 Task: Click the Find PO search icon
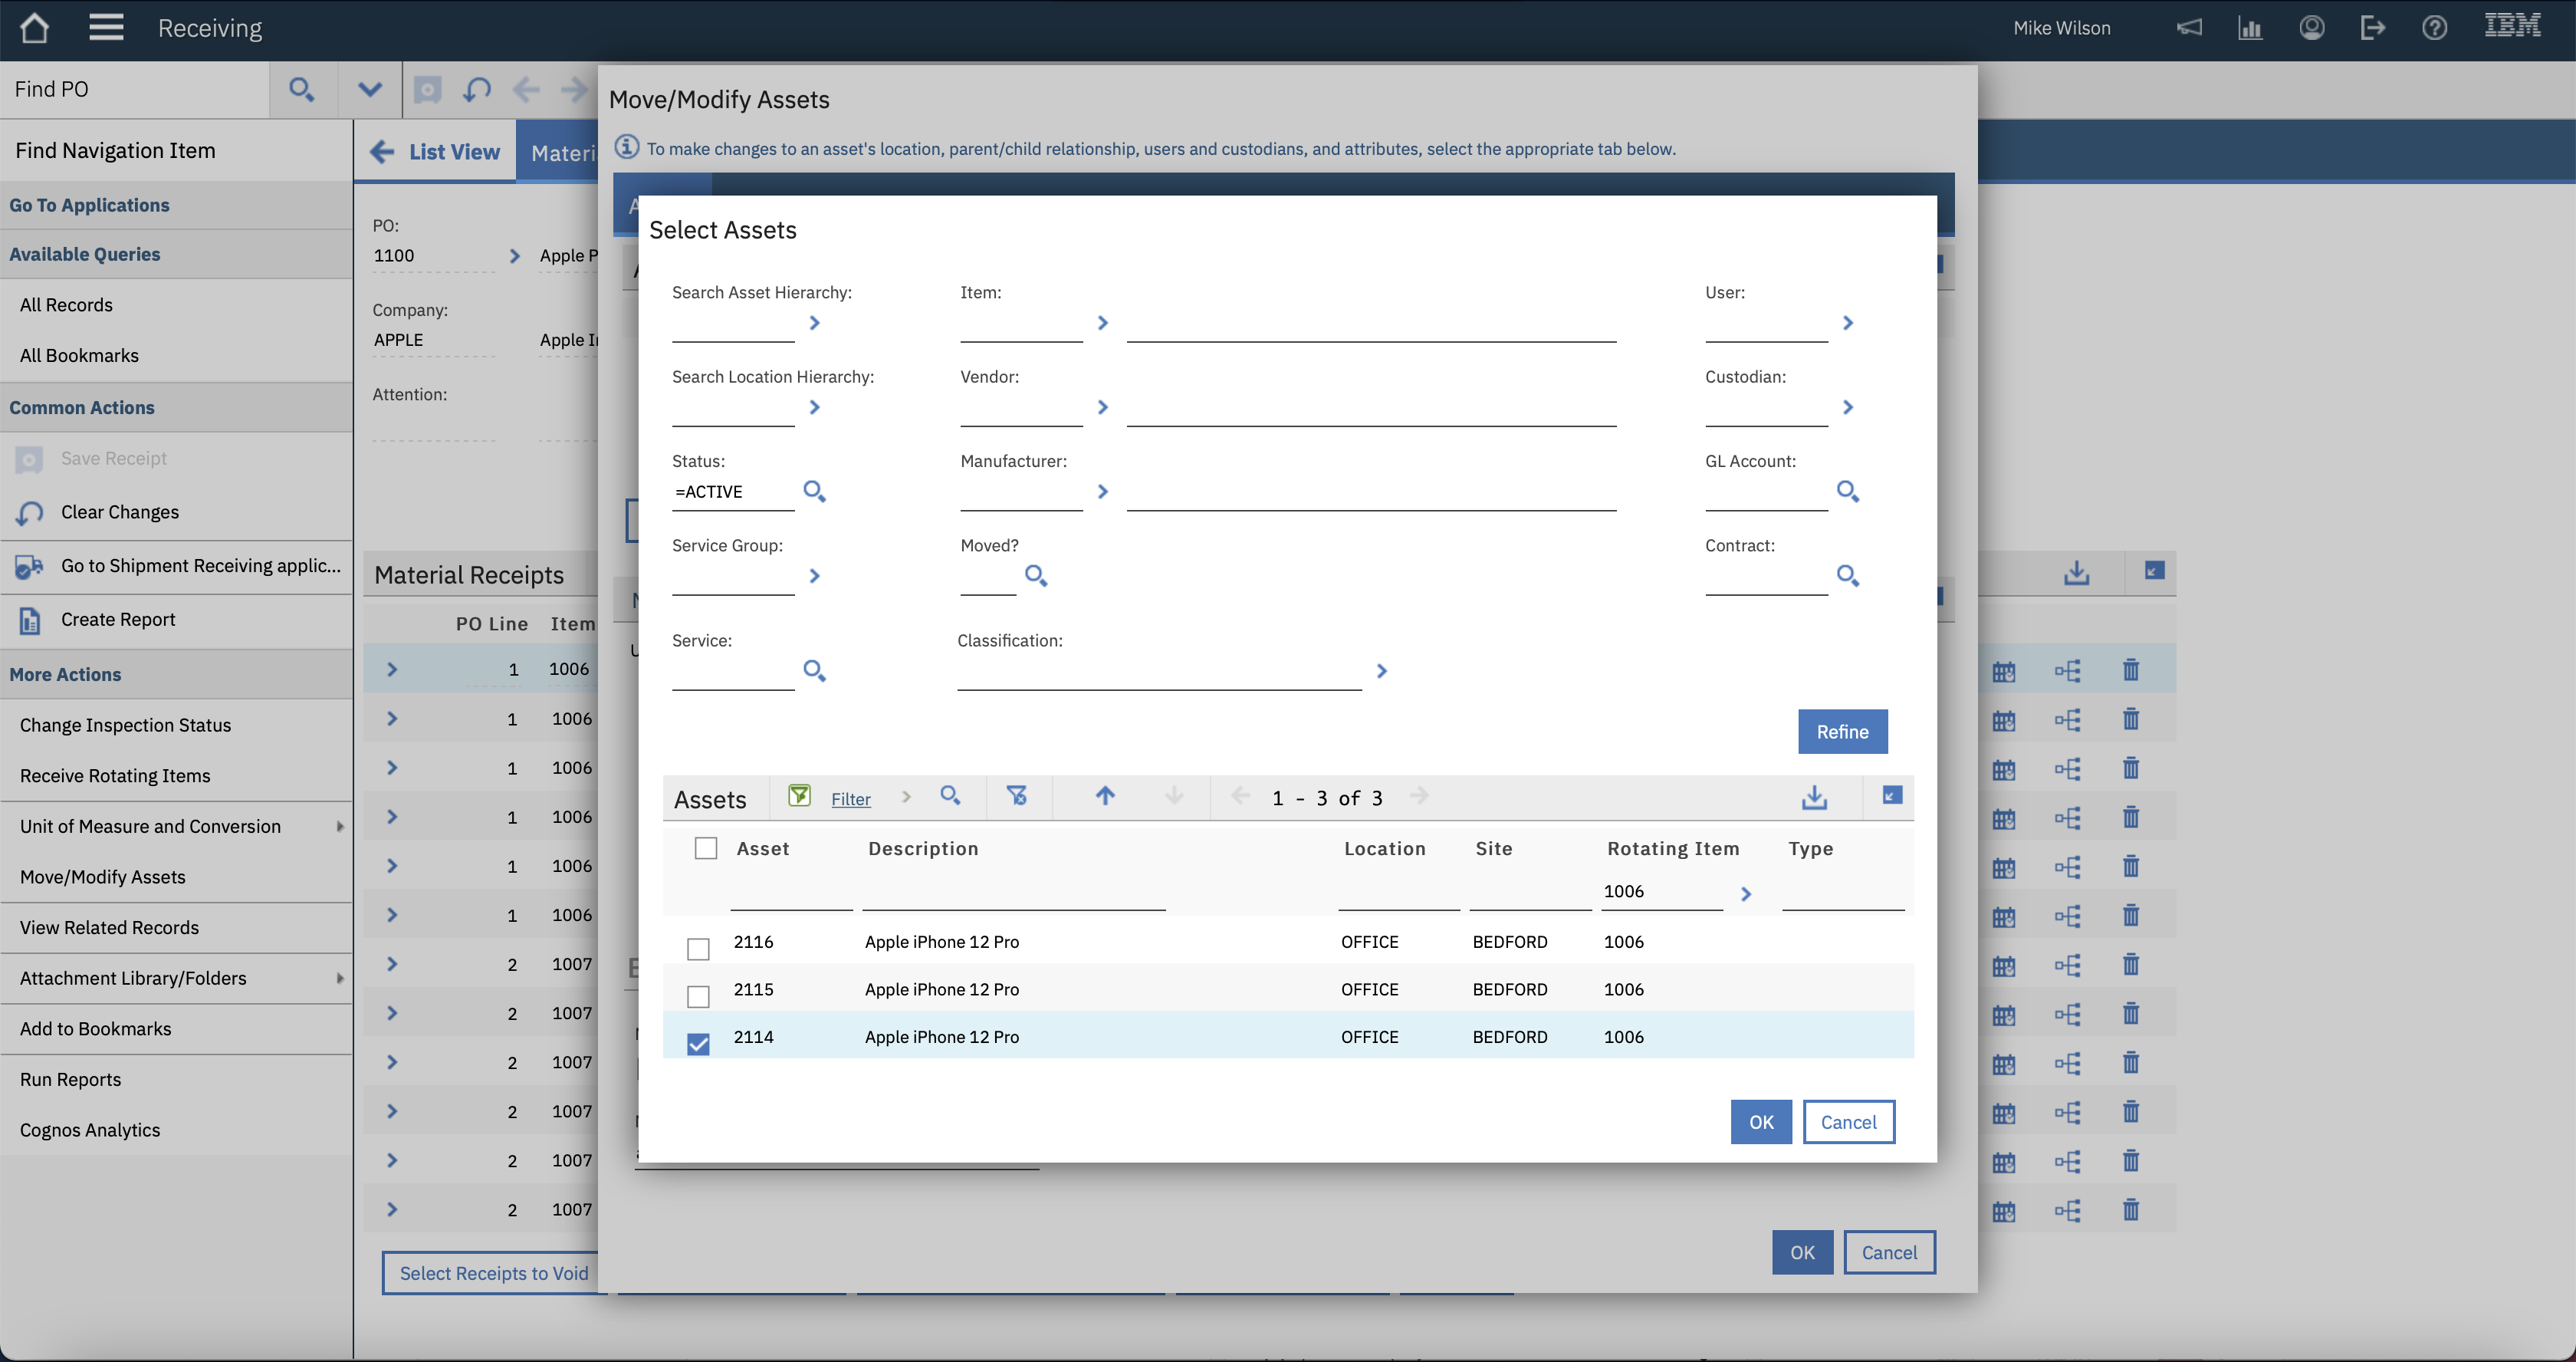coord(301,90)
